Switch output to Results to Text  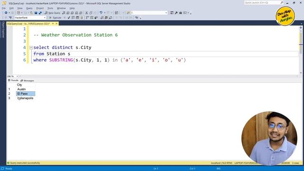102,18
